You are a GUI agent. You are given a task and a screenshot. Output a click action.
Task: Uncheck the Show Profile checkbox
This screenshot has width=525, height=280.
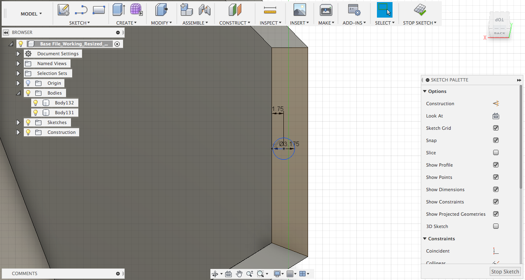[x=496, y=165]
